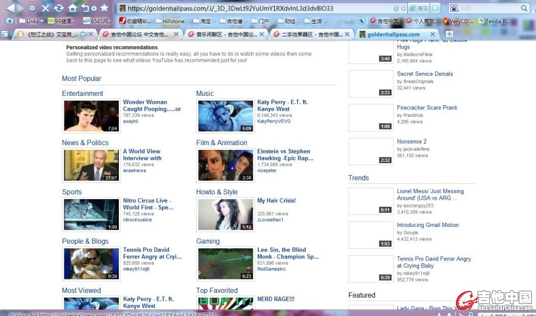
Task: Reload the page using the refresh icon
Action: click(59, 8)
